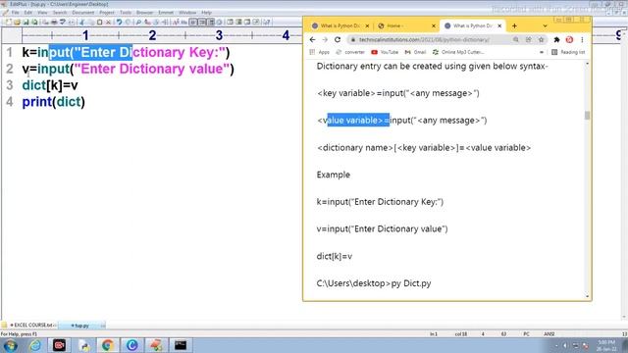Screen dimensions: 628x353
Task: Switch to the Home browser tab
Action: pos(406,26)
